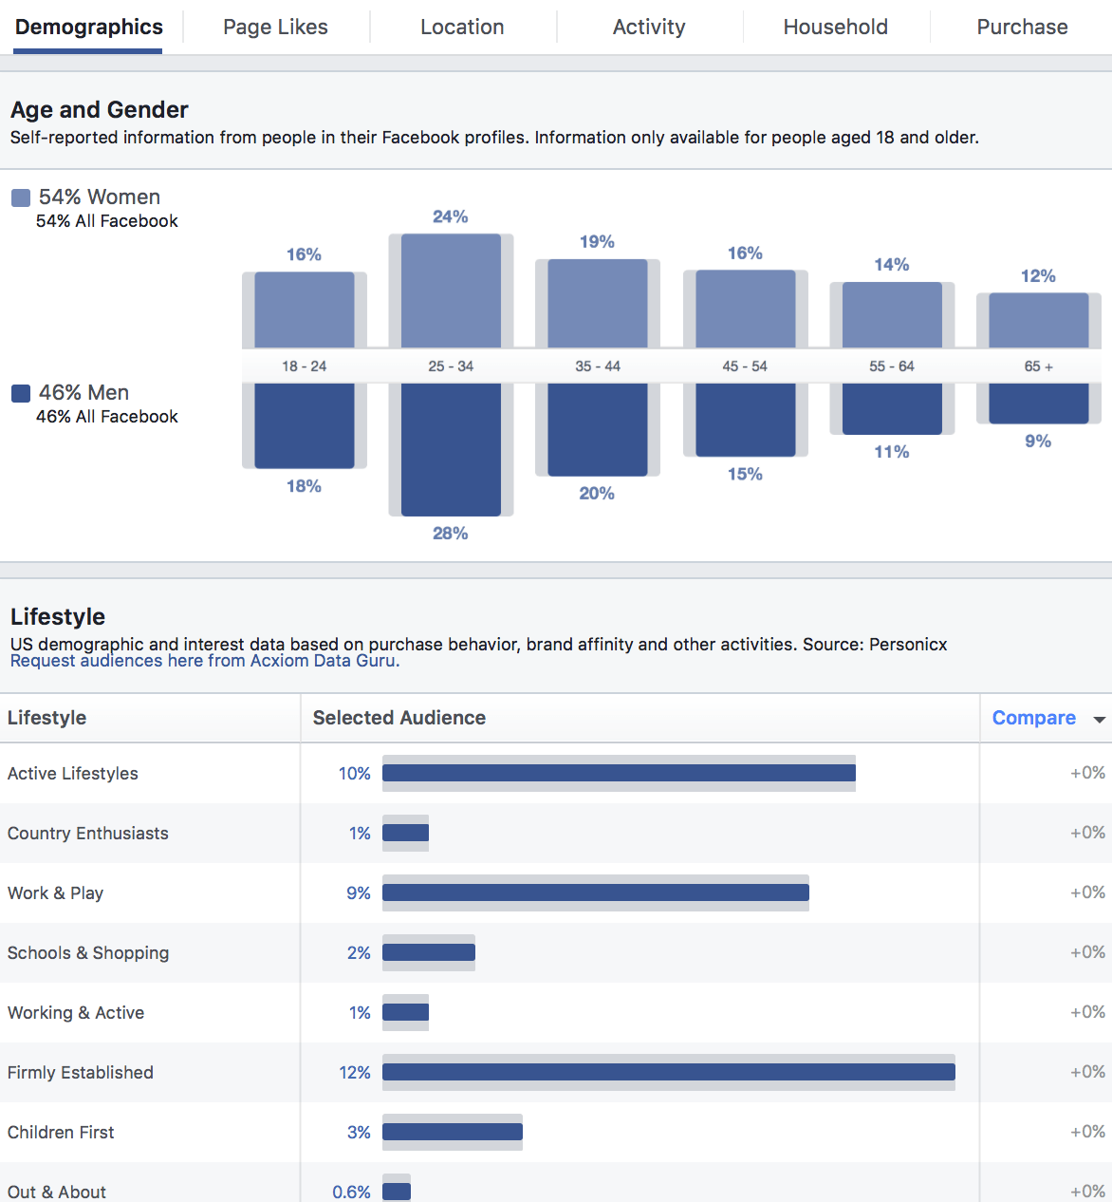Viewport: 1112px width, 1202px height.
Task: Open the Location tab
Action: (x=462, y=27)
